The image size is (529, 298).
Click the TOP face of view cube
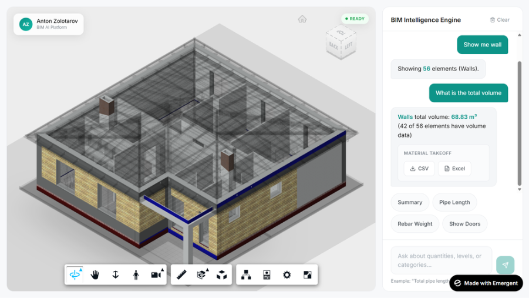341,33
